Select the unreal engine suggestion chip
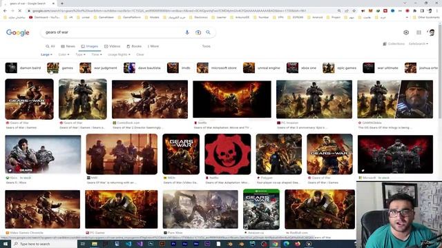The image size is (442, 248). [x=262, y=68]
